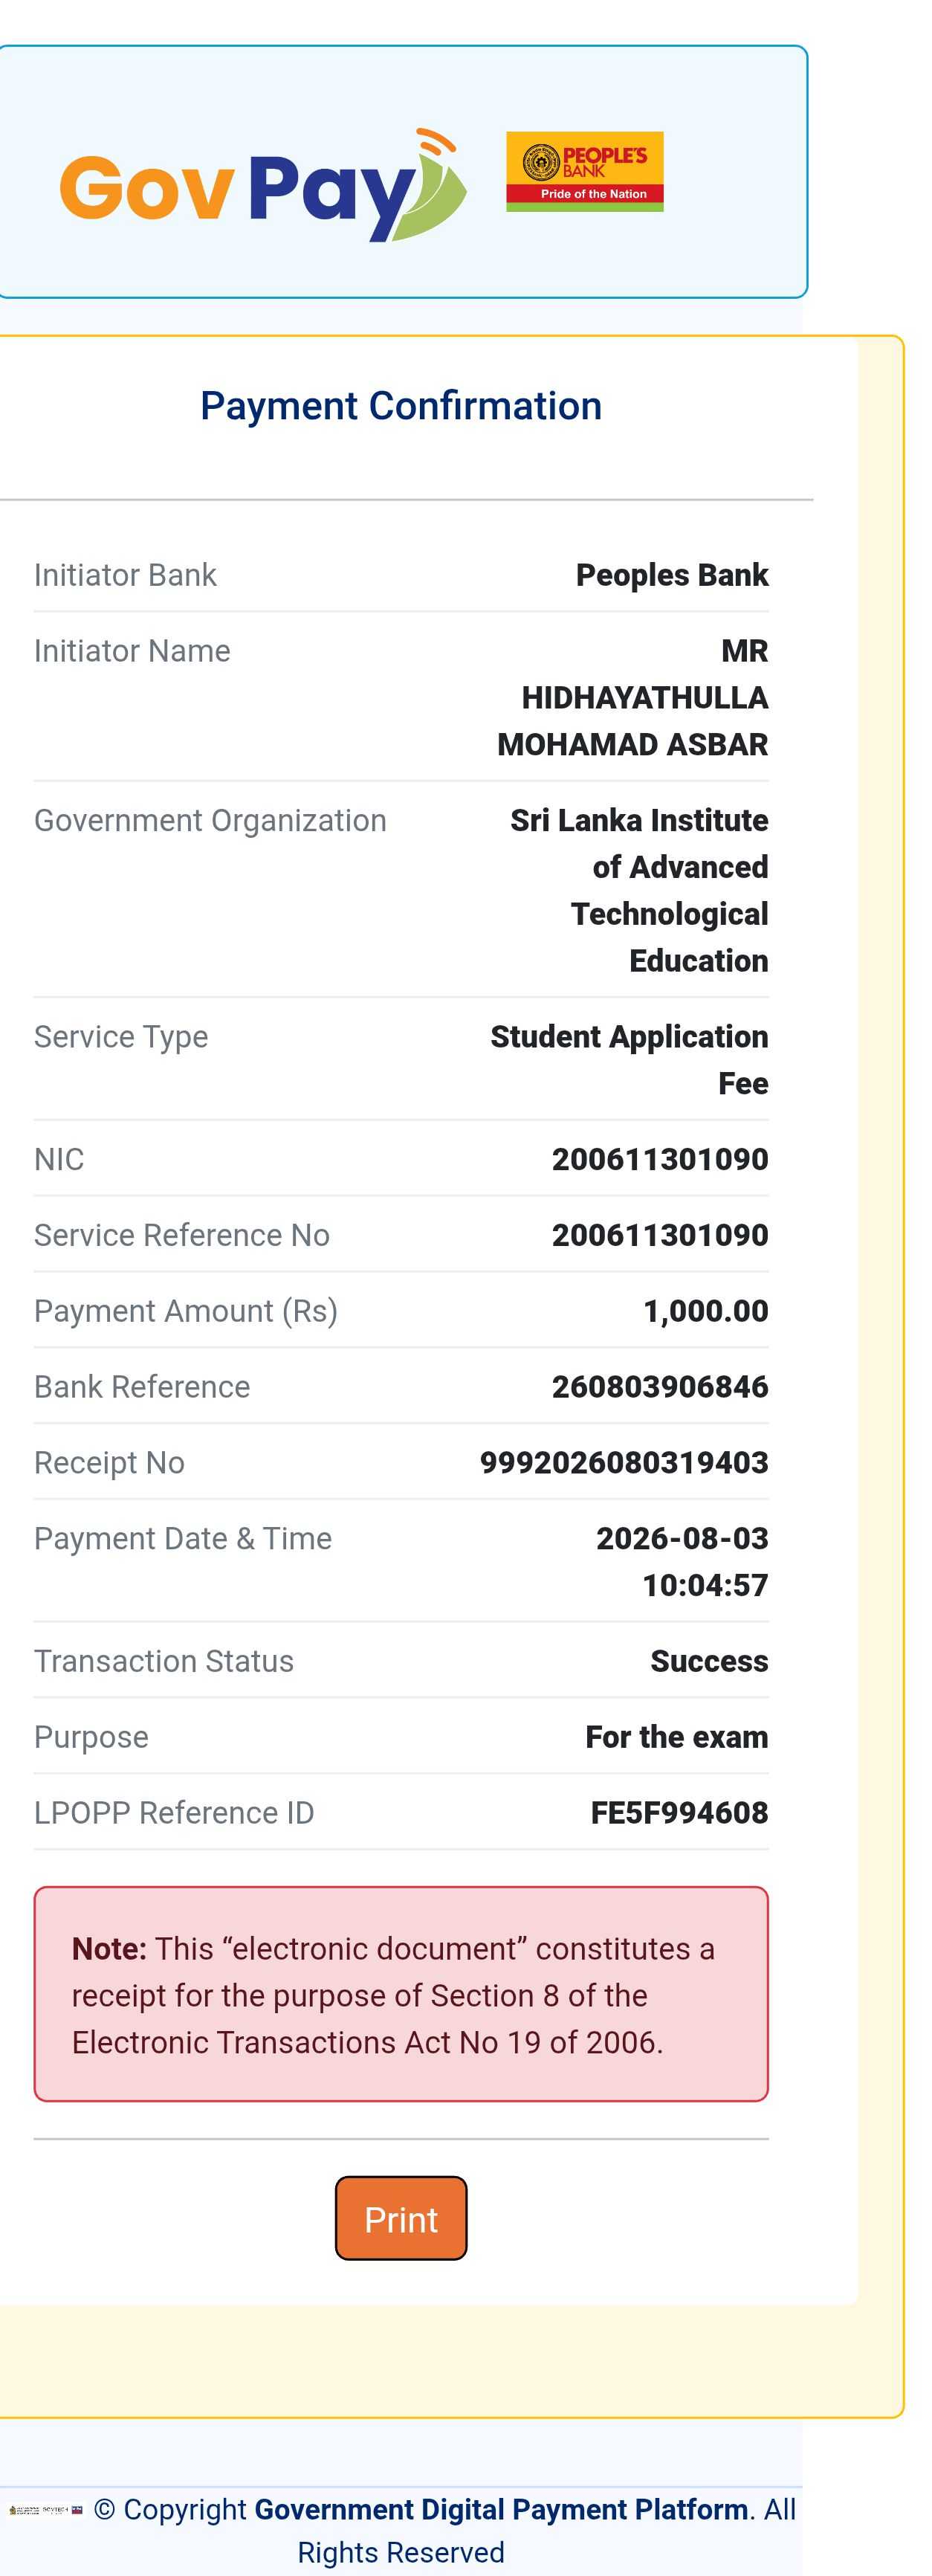932x2576 pixels.
Task: Click the LPOPP Reference ID FE5F994608
Action: pyautogui.click(x=679, y=1812)
